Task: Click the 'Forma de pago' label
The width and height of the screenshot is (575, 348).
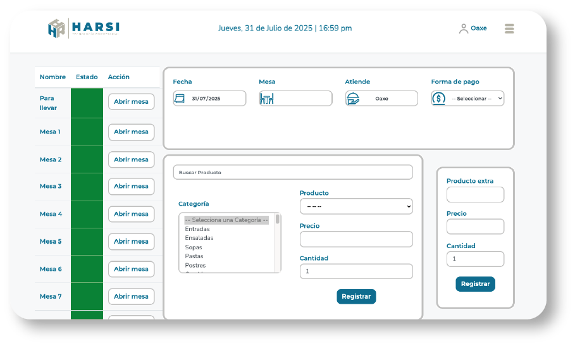Action: [455, 82]
